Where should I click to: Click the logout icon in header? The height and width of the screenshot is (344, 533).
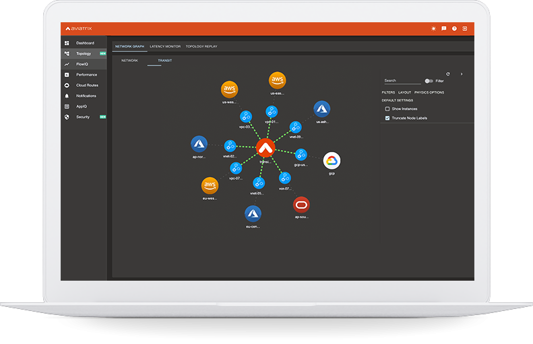click(x=465, y=28)
